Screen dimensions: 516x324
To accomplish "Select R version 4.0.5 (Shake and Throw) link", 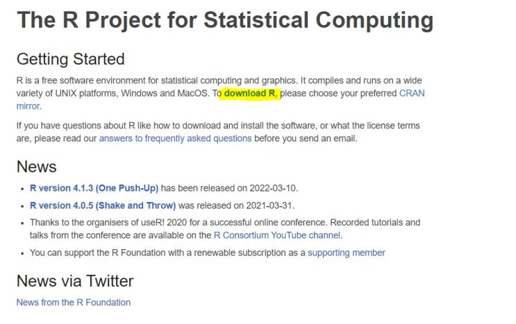I will pyautogui.click(x=103, y=205).
